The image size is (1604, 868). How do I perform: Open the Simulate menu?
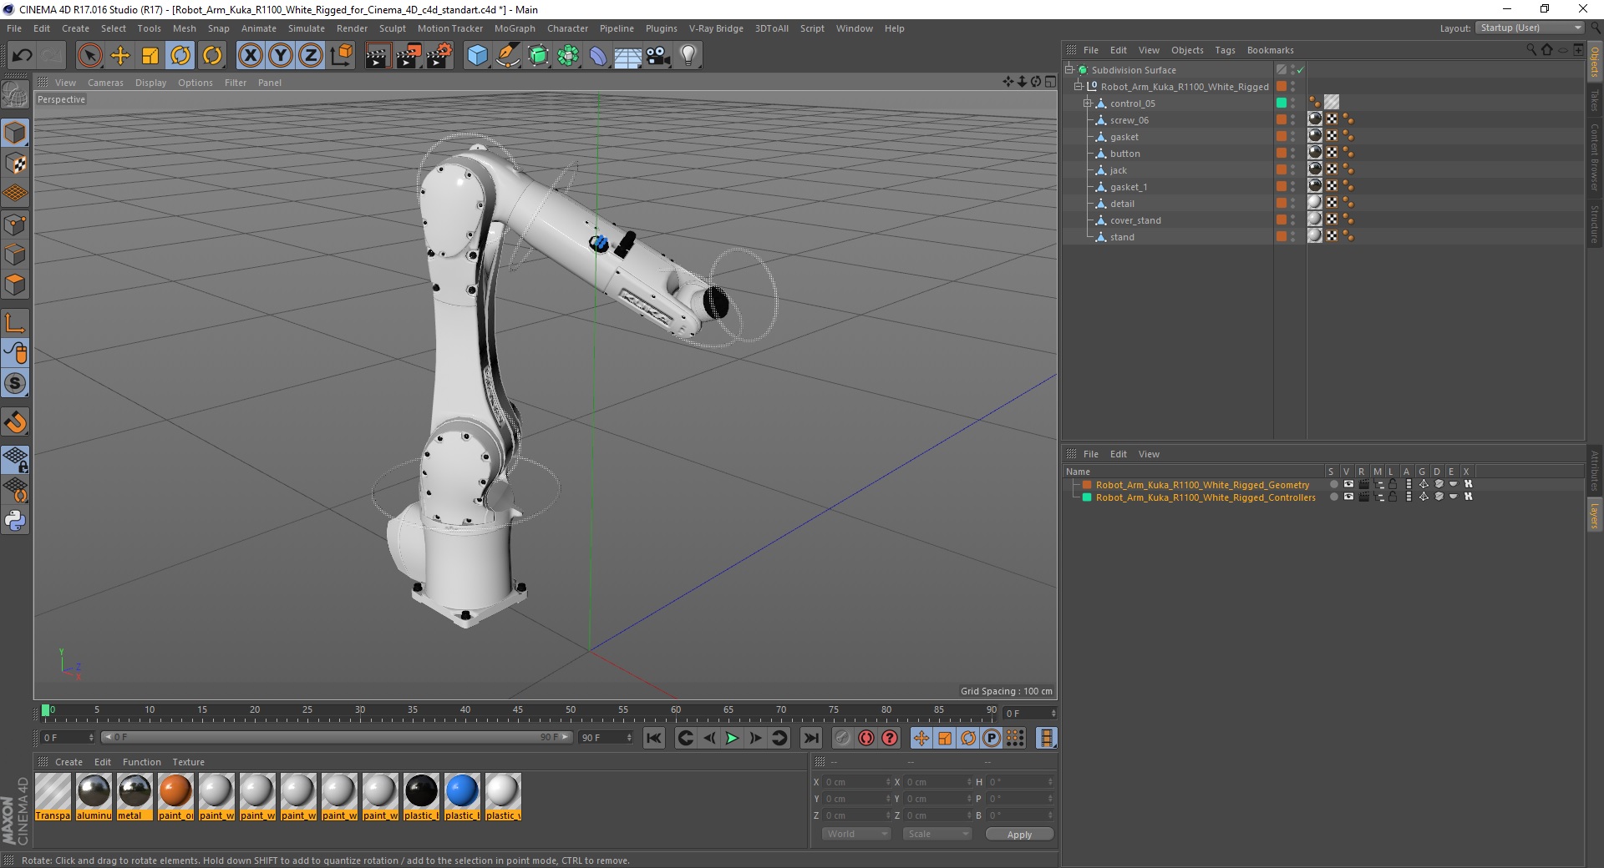pyautogui.click(x=306, y=28)
